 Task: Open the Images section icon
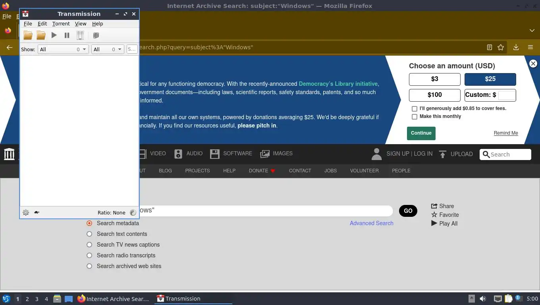(x=265, y=154)
